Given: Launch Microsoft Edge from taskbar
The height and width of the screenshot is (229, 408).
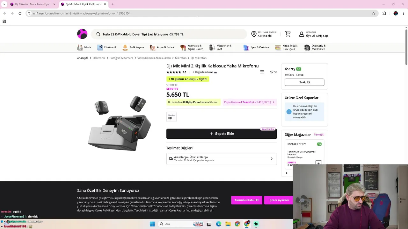Looking at the screenshot, I should coord(218,224).
